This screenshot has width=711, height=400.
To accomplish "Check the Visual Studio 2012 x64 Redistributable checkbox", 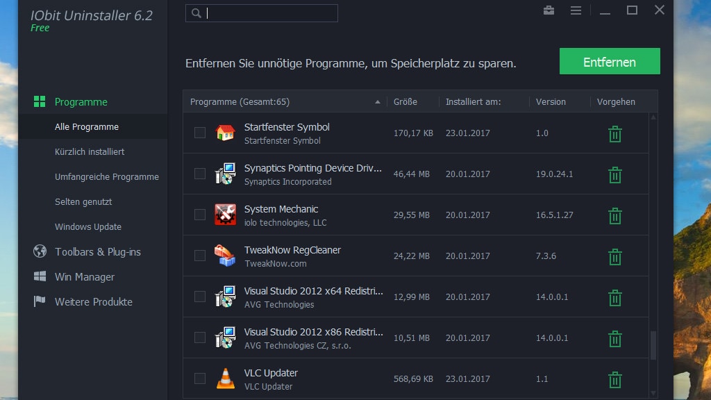I will coord(199,297).
